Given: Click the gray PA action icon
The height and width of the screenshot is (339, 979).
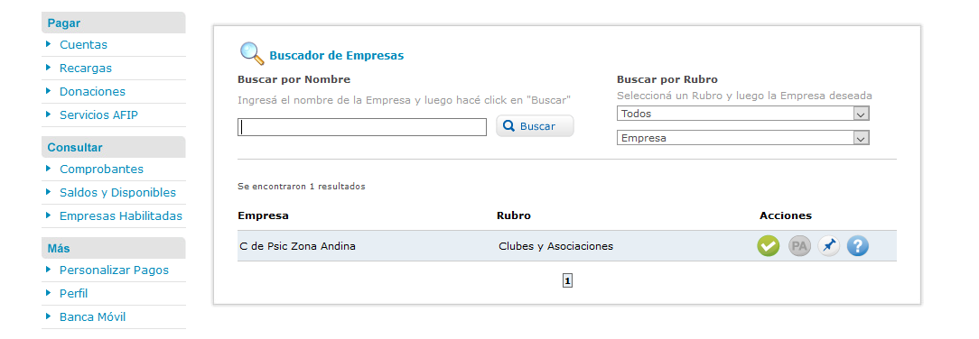Looking at the screenshot, I should click(x=798, y=246).
